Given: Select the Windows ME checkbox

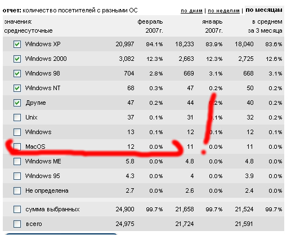Looking at the screenshot, I should pyautogui.click(x=17, y=161).
